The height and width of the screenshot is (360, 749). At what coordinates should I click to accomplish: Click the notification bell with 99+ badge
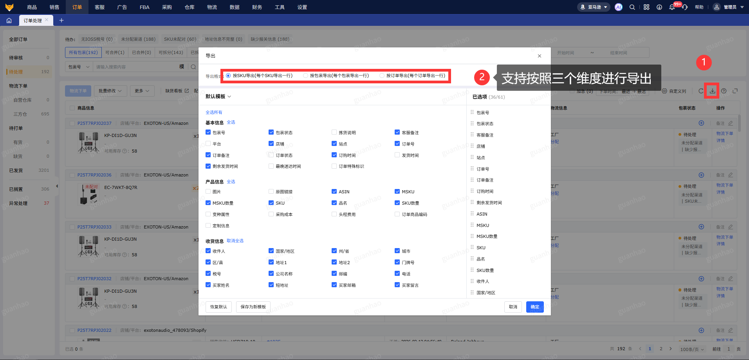(672, 7)
